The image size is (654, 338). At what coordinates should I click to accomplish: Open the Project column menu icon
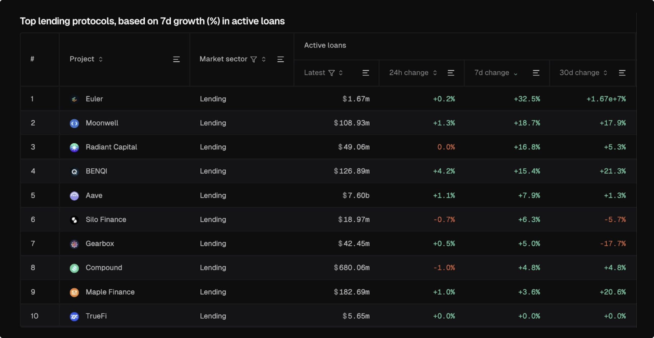pos(176,59)
